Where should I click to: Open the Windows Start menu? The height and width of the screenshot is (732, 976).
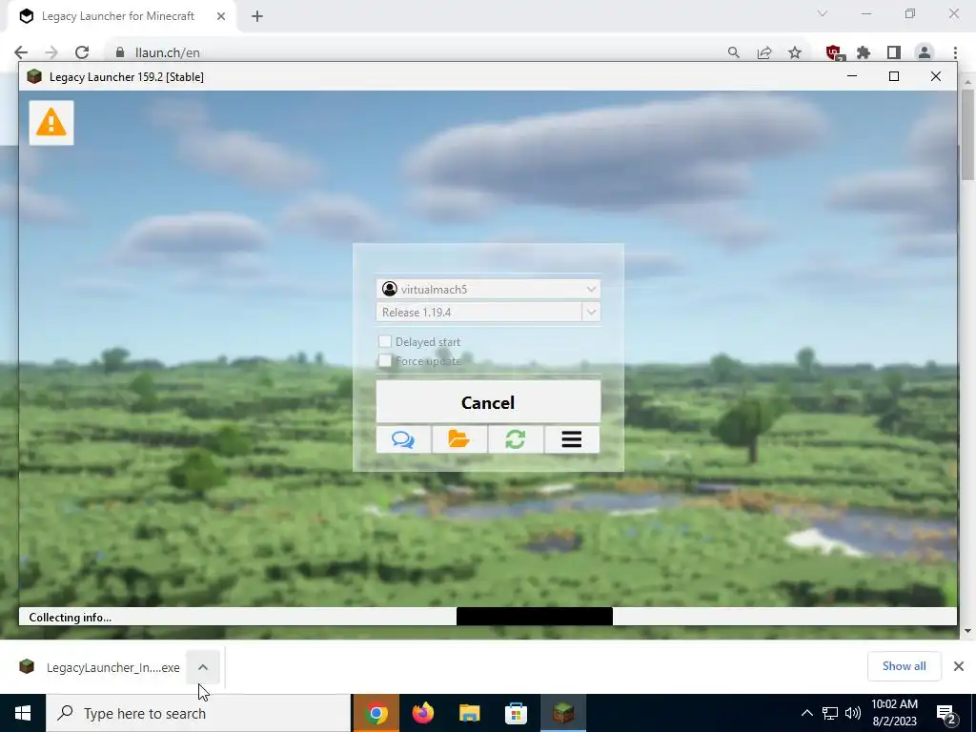23,713
